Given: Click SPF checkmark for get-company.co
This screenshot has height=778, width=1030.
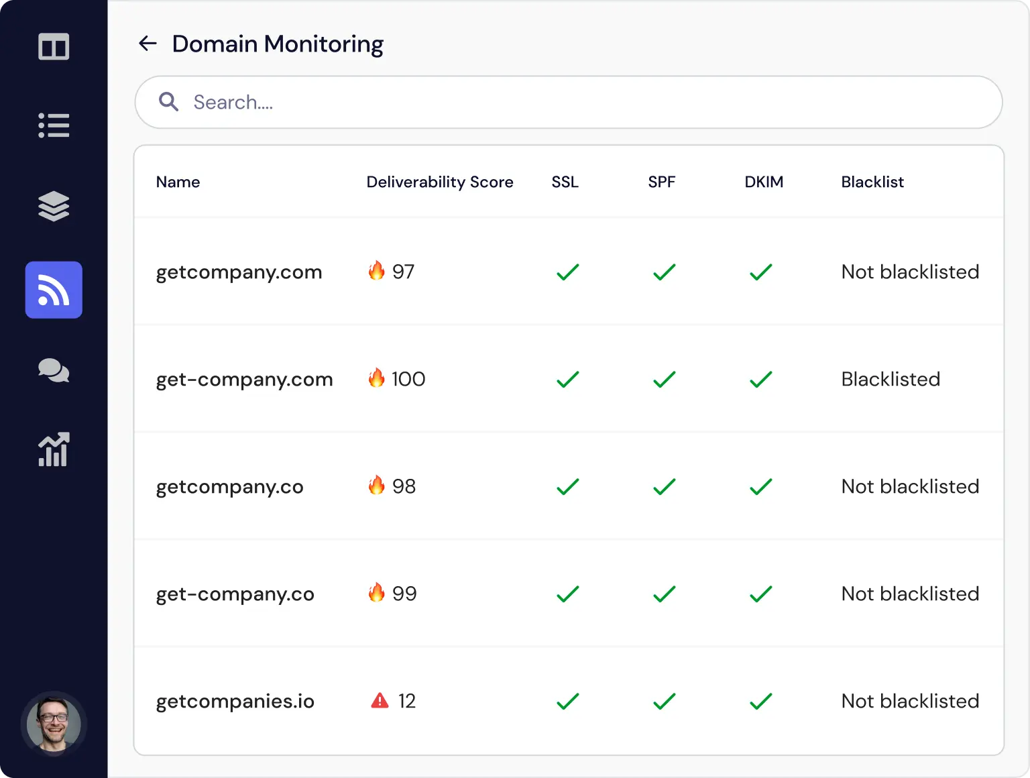Looking at the screenshot, I should point(664,594).
